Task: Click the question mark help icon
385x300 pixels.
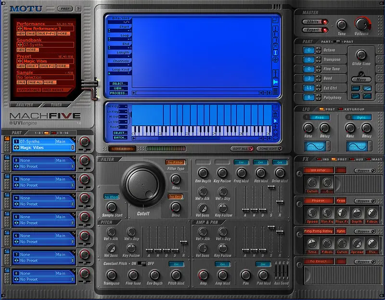Action: [78, 9]
